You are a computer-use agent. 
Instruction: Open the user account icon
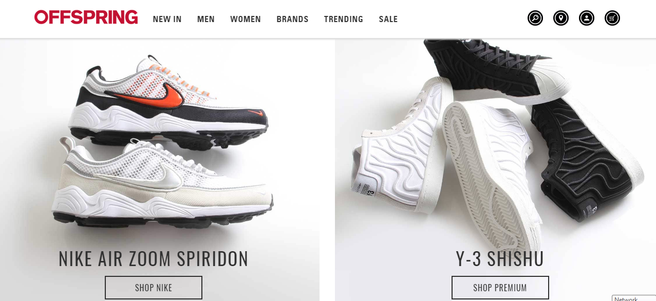click(587, 18)
